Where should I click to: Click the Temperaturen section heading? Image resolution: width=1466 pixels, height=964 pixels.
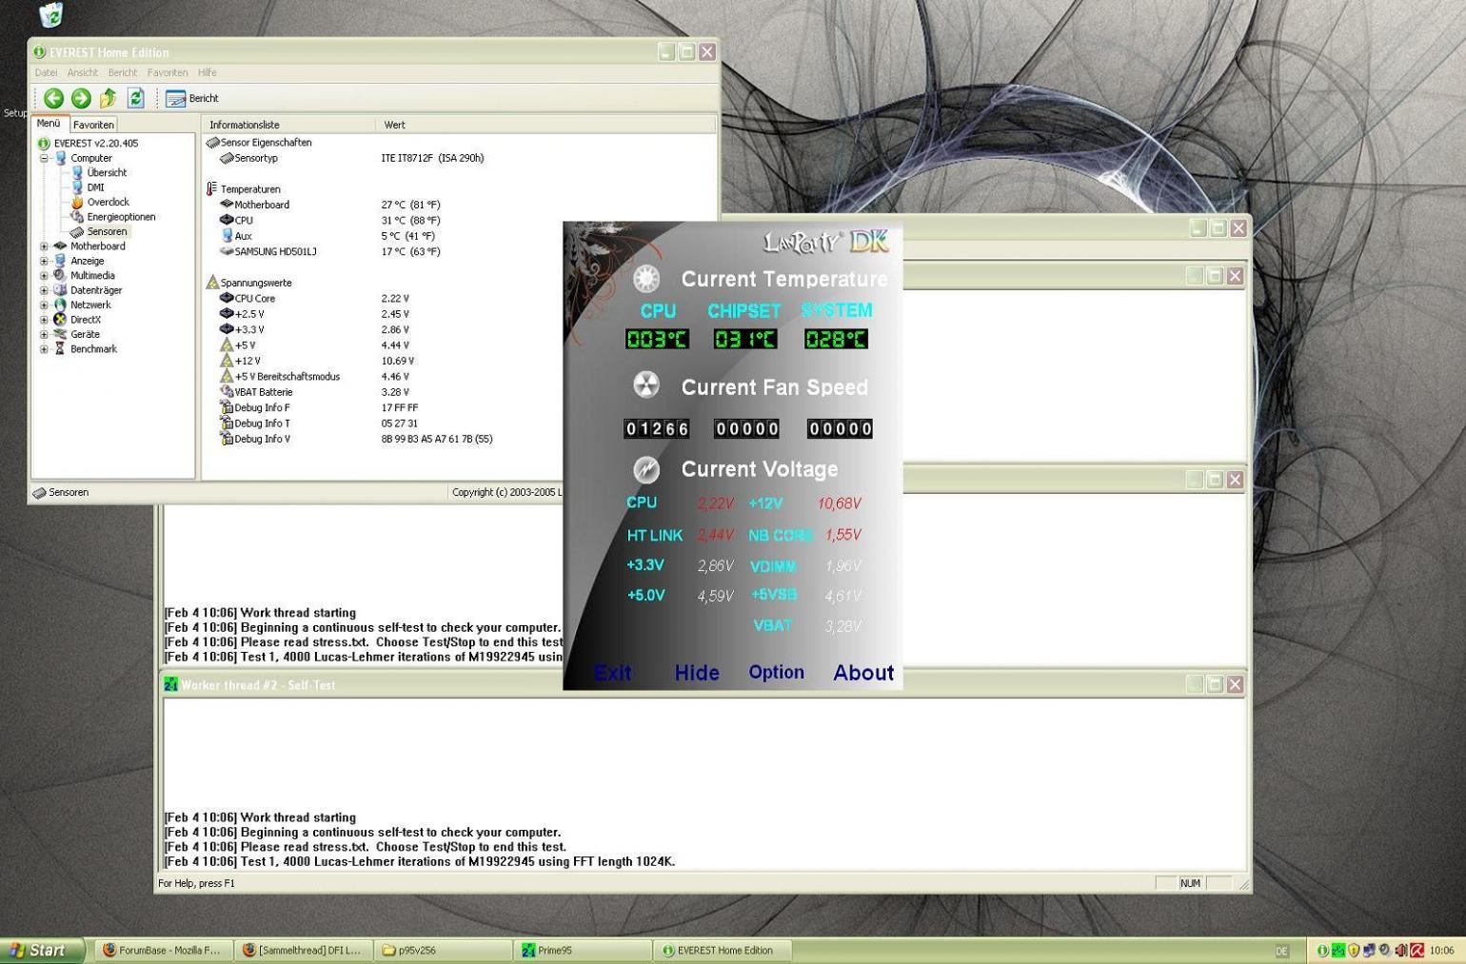(250, 189)
